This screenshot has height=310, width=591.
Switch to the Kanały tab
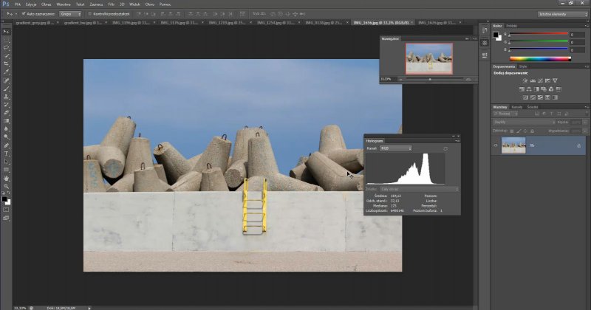(x=517, y=107)
